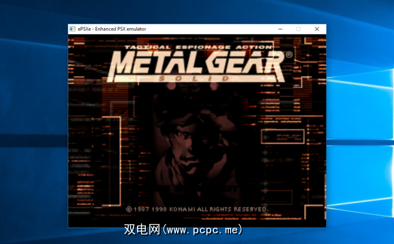Viewport: 394px width, 244px height.
Task: Close the ePSXe emulator window
Action: coord(317,29)
